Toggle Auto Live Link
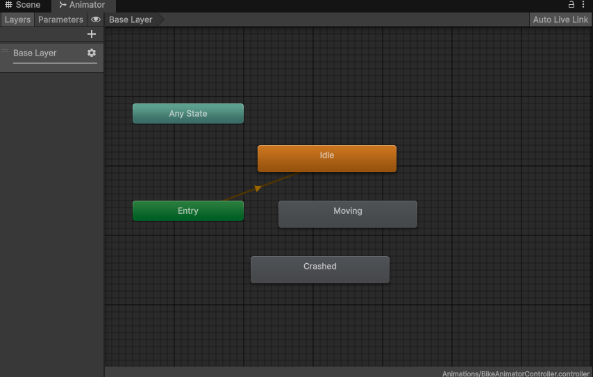Image resolution: width=593 pixels, height=377 pixels. (x=560, y=19)
